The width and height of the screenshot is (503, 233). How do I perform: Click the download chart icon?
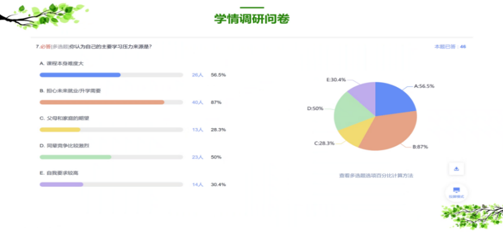[x=456, y=169]
